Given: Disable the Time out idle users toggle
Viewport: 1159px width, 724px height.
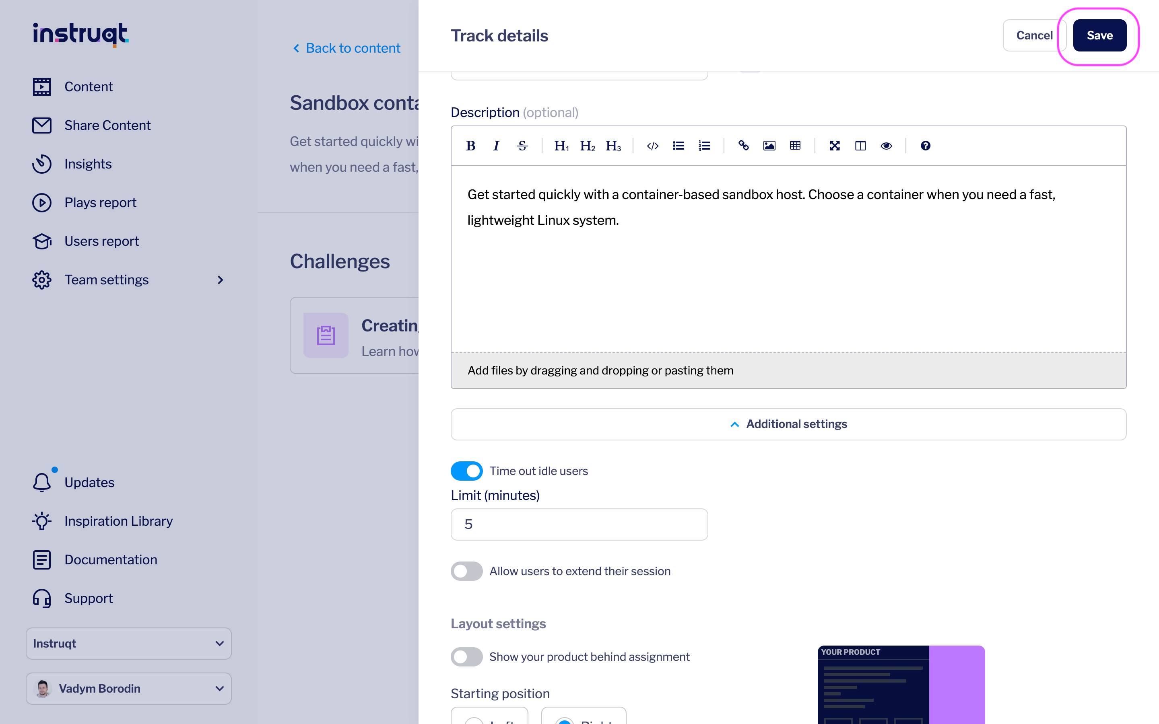Looking at the screenshot, I should click(x=466, y=471).
